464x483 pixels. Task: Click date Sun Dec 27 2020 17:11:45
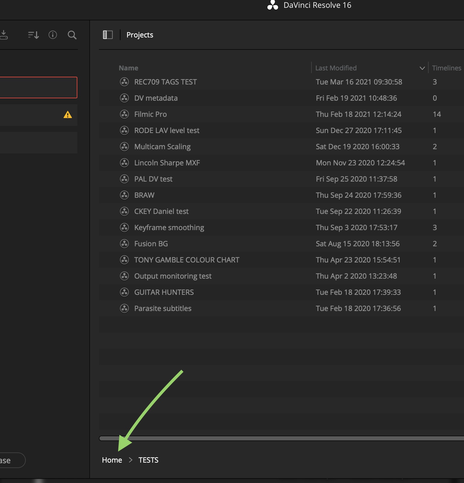pyautogui.click(x=358, y=130)
